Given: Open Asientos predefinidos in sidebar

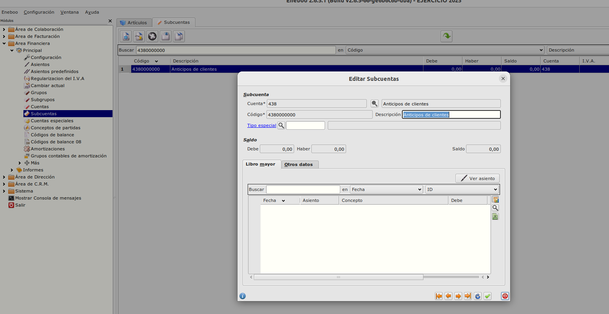Looking at the screenshot, I should coord(55,71).
